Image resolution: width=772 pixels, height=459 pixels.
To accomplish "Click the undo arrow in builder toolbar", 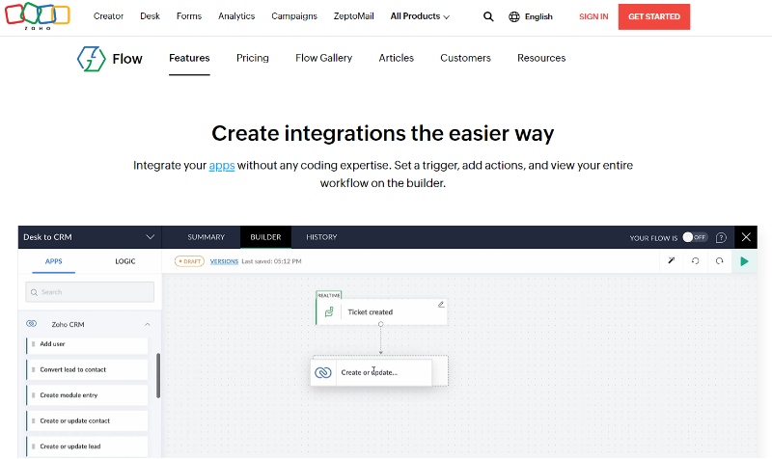I will (x=696, y=261).
